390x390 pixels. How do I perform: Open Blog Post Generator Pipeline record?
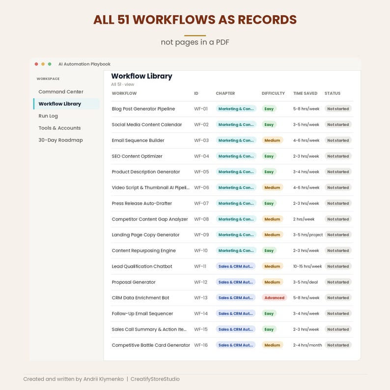coord(143,109)
